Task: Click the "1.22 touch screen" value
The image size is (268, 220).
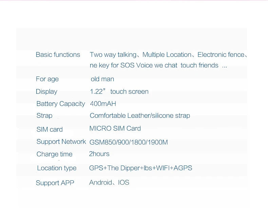Action: click(119, 92)
